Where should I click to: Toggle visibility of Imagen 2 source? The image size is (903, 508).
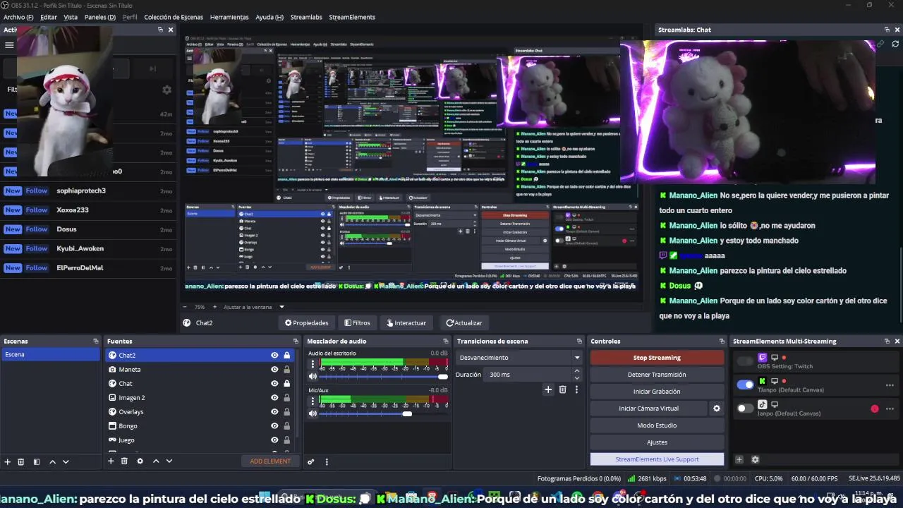click(x=274, y=398)
